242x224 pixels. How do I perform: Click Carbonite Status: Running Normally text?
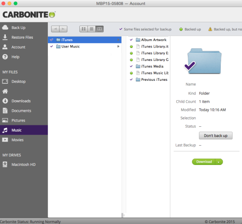pyautogui.click(x=30, y=222)
